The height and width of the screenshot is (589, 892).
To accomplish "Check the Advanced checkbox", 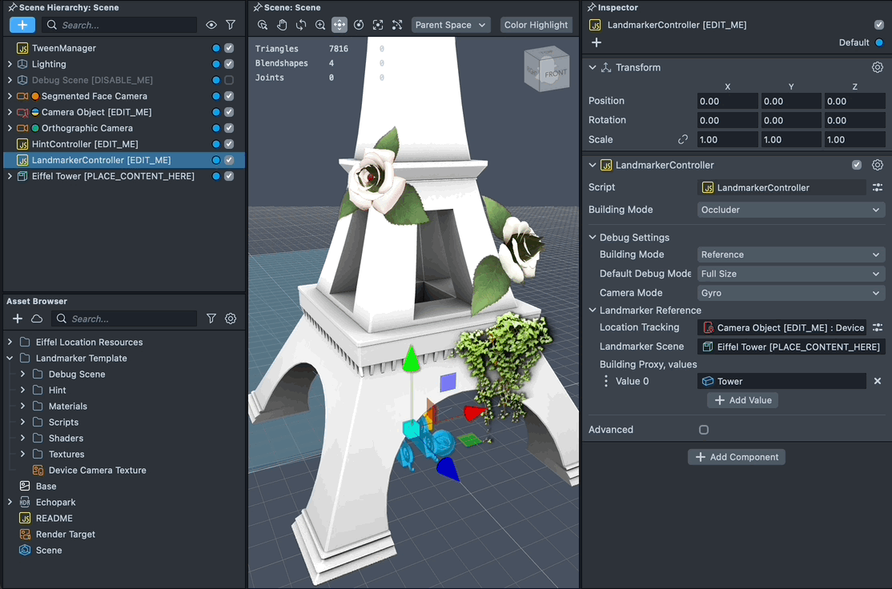I will (704, 430).
